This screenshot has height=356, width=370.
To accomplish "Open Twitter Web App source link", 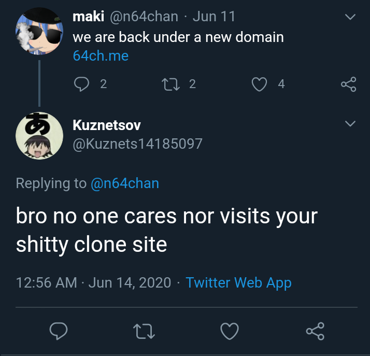I will 238,282.
